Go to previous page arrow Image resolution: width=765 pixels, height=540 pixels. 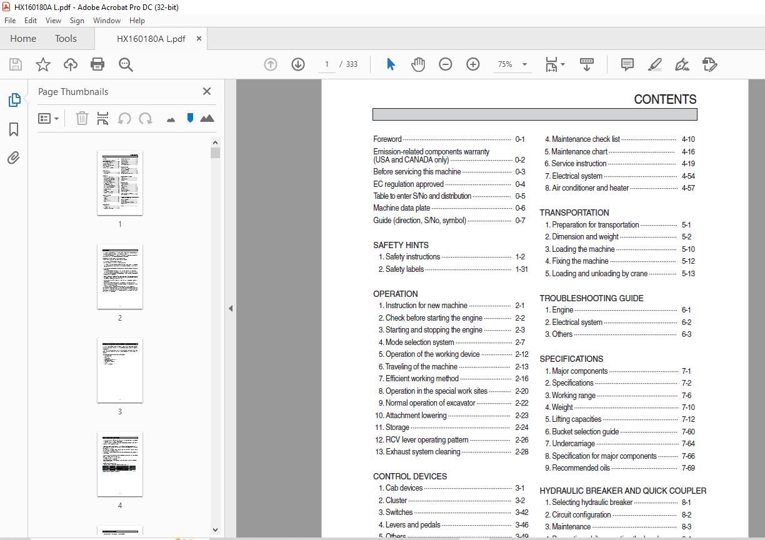[271, 64]
